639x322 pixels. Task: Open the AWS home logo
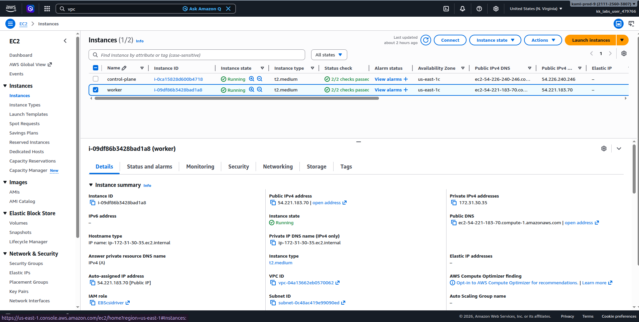click(x=11, y=9)
